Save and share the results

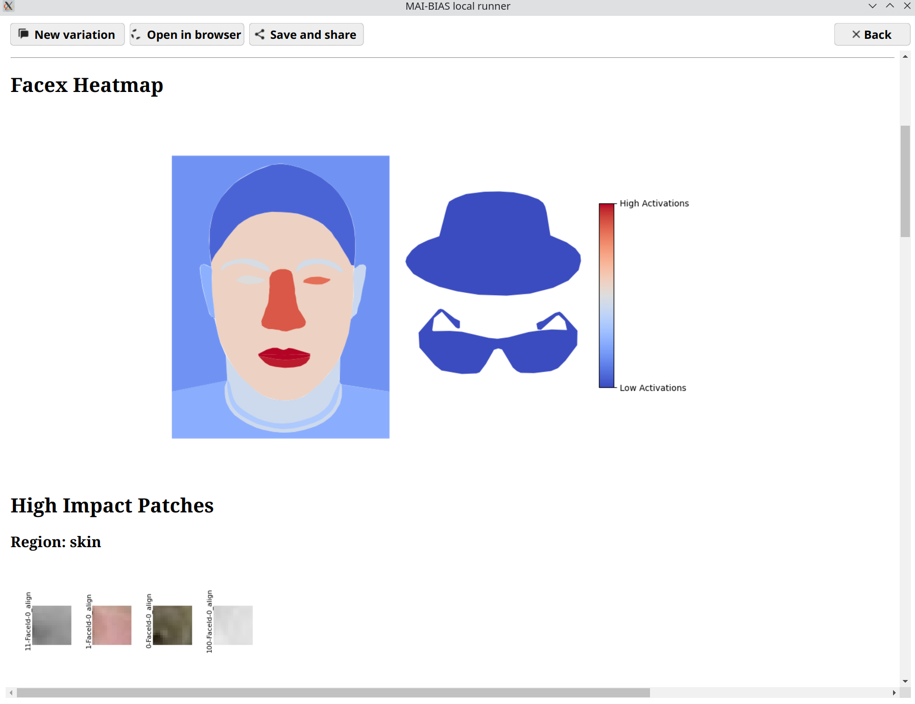tap(306, 34)
